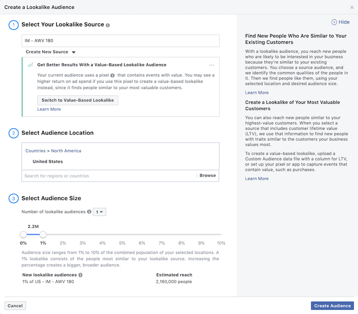Click the step 1 circle icon
Image resolution: width=358 pixels, height=314 pixels.
(x=13, y=24)
